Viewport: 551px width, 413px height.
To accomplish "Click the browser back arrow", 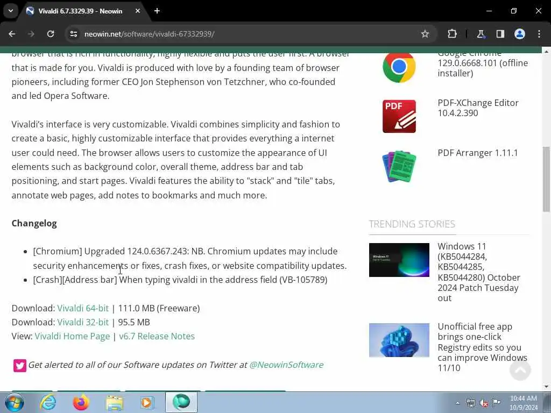I will pyautogui.click(x=12, y=34).
